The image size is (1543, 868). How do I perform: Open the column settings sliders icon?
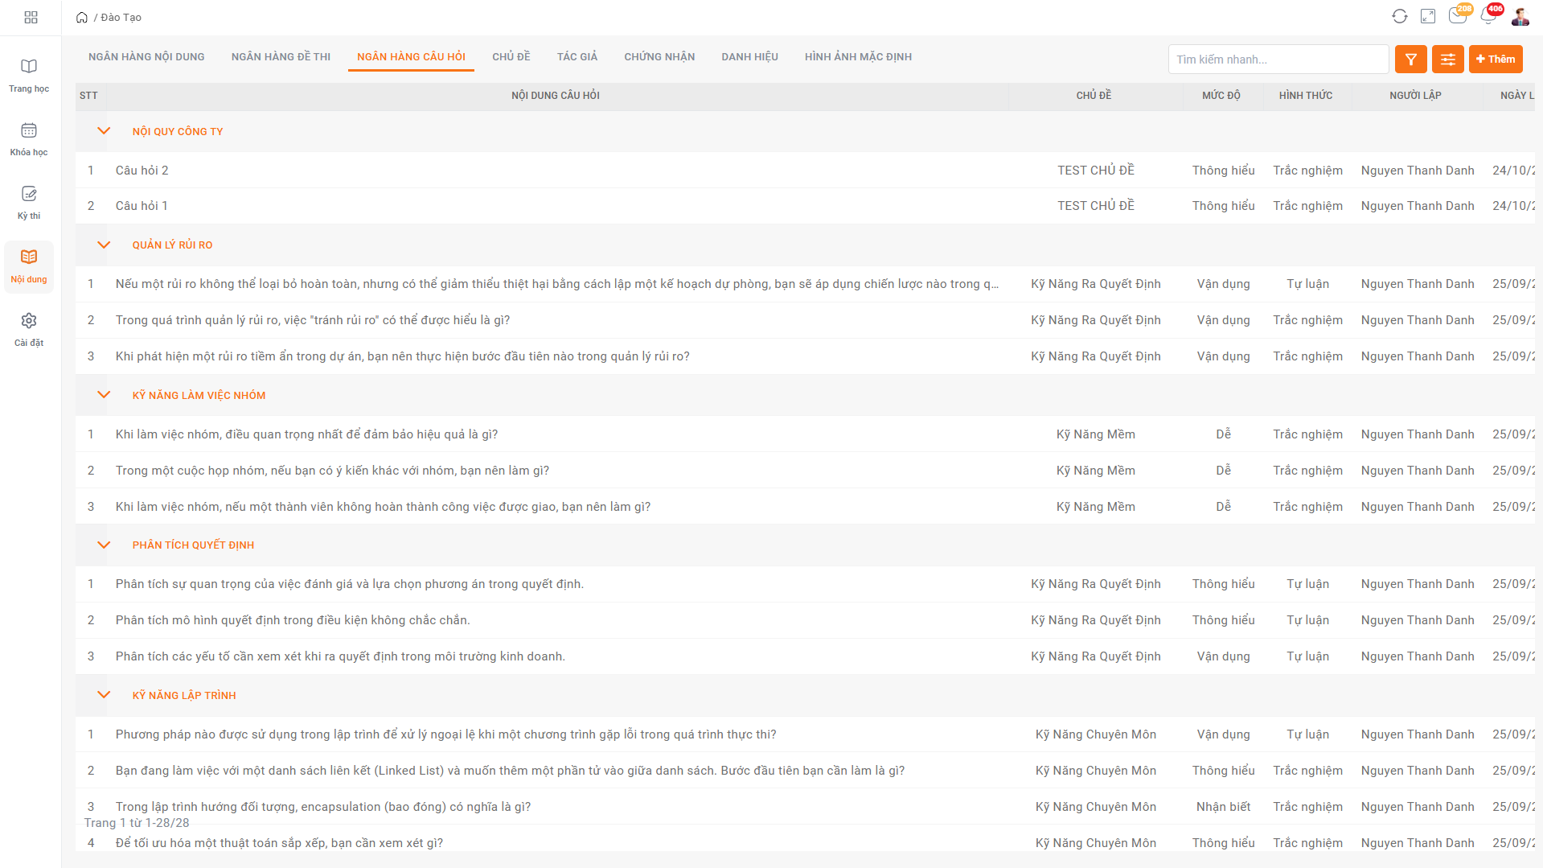[x=1447, y=60]
